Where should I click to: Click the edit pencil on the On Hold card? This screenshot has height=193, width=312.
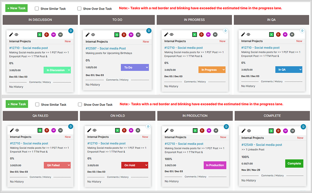pos(89,130)
